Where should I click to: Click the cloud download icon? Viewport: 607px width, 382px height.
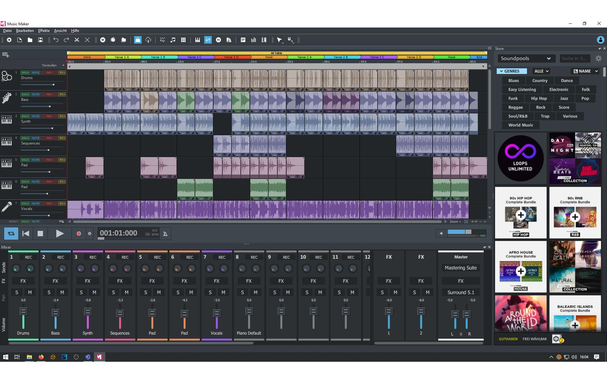pyautogui.click(x=148, y=40)
